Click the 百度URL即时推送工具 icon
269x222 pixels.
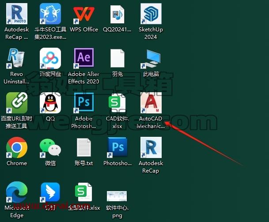(x=17, y=103)
